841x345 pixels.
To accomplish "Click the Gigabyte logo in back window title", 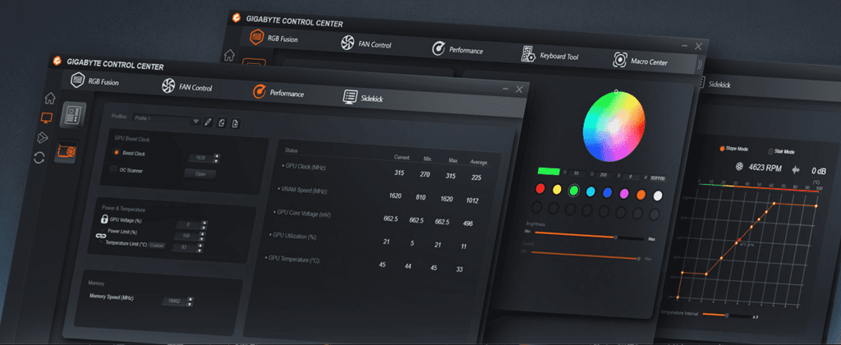I will [236, 18].
